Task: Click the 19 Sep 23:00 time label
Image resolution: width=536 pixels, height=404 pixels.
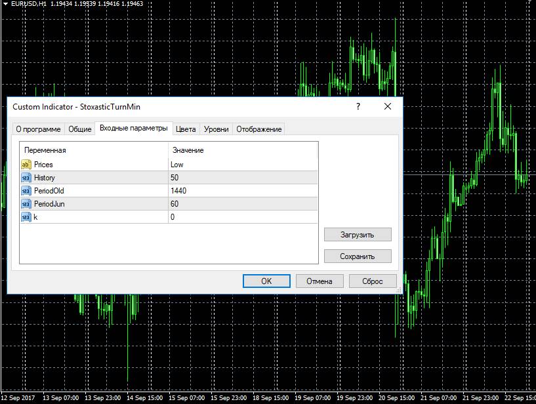Action: 355,398
